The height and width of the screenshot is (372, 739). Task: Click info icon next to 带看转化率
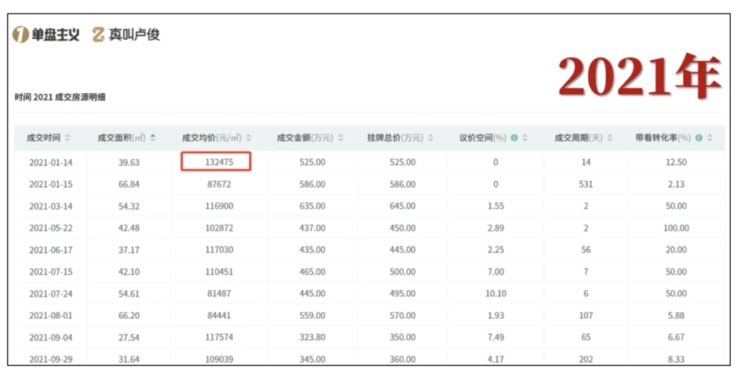(698, 138)
